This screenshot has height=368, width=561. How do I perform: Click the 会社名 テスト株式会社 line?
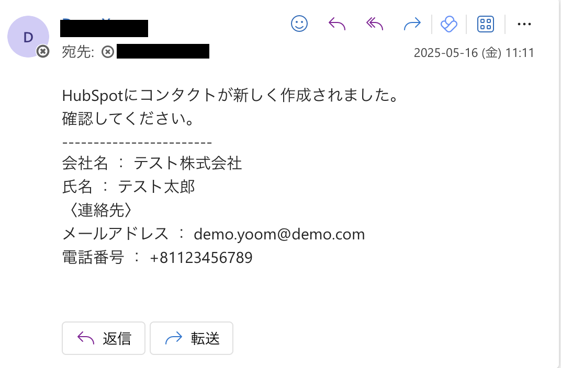(152, 163)
